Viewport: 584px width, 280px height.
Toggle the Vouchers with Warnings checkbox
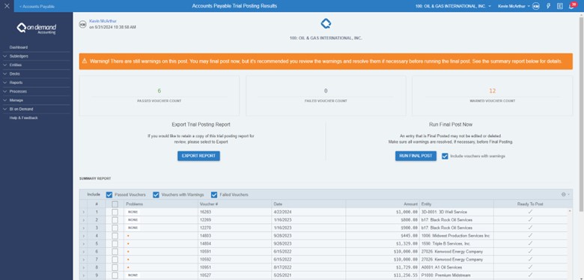(155, 195)
